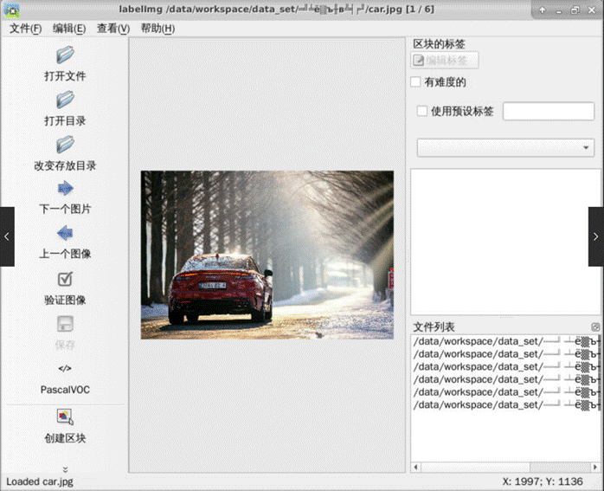Open the 编辑(E) menu
604x491 pixels.
(x=69, y=29)
